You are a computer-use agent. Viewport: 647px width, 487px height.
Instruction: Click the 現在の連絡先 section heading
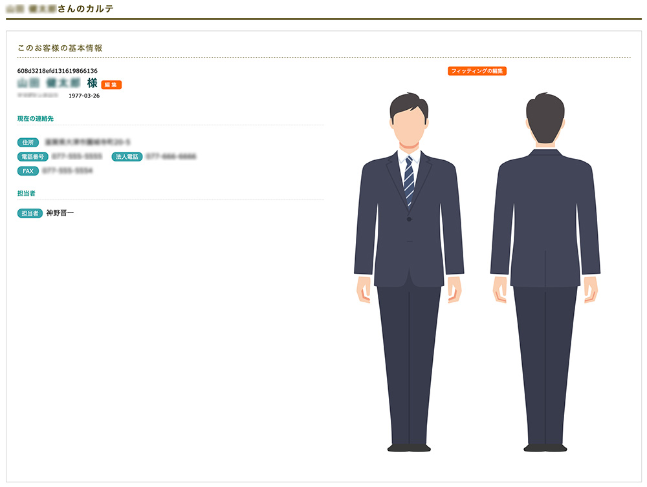36,119
